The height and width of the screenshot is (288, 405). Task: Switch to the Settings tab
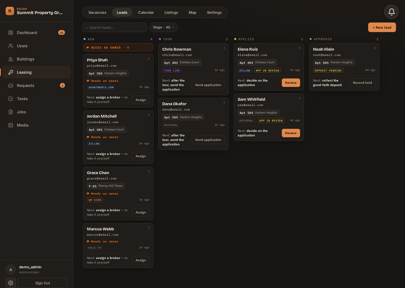pos(214,12)
